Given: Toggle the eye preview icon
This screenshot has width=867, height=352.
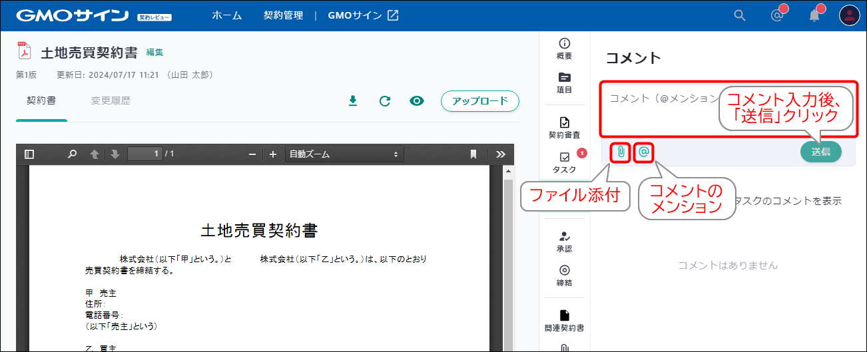Looking at the screenshot, I should click(x=417, y=101).
